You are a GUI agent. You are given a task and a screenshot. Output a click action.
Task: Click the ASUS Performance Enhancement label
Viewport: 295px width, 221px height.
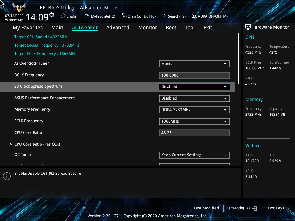(45, 98)
